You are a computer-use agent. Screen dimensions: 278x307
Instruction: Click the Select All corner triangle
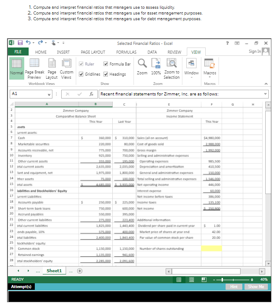pyautogui.click(x=12, y=104)
